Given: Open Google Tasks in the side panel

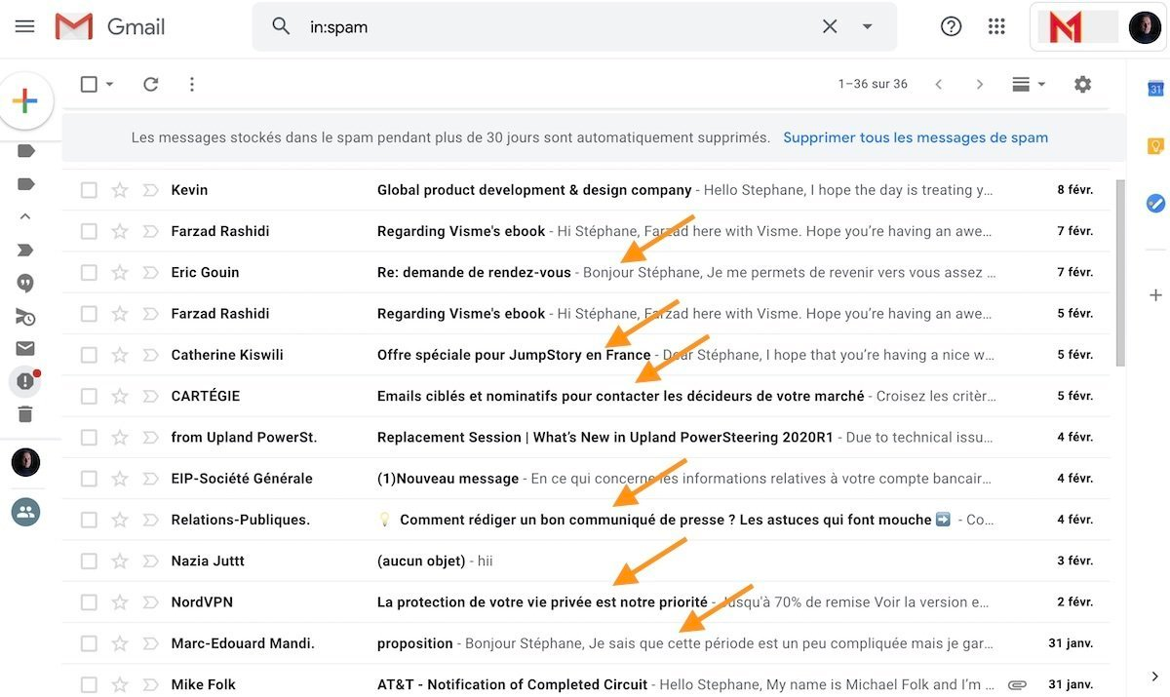Looking at the screenshot, I should tap(1155, 204).
